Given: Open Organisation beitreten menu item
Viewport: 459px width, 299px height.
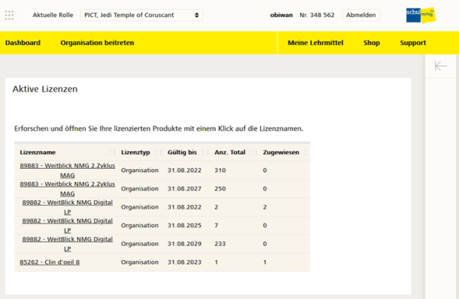Looking at the screenshot, I should click(97, 43).
